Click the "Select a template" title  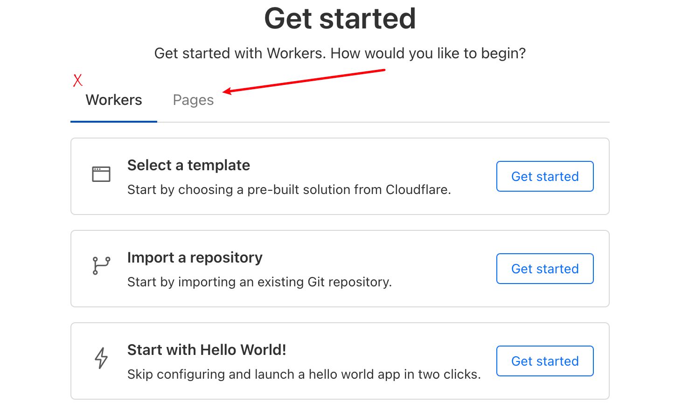click(188, 165)
